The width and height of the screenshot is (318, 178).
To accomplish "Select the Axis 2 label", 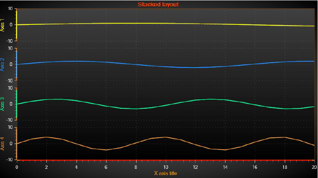I will coord(2,64).
